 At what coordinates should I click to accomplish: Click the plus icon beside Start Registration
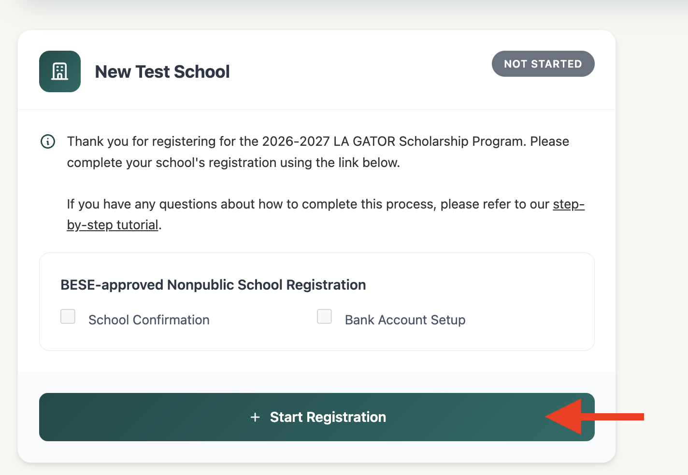pyautogui.click(x=256, y=417)
